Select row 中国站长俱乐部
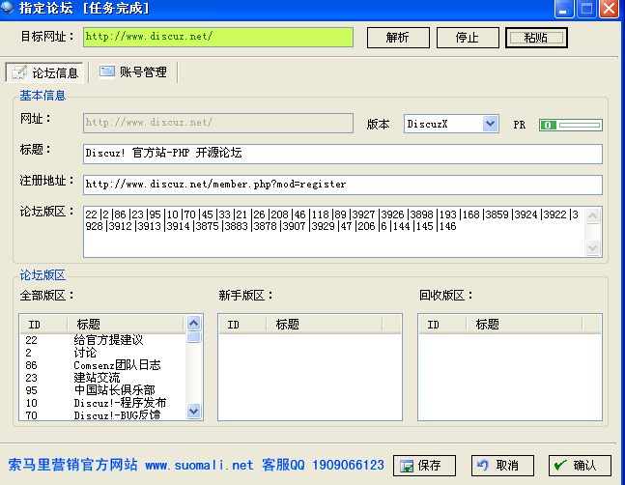 [x=102, y=390]
